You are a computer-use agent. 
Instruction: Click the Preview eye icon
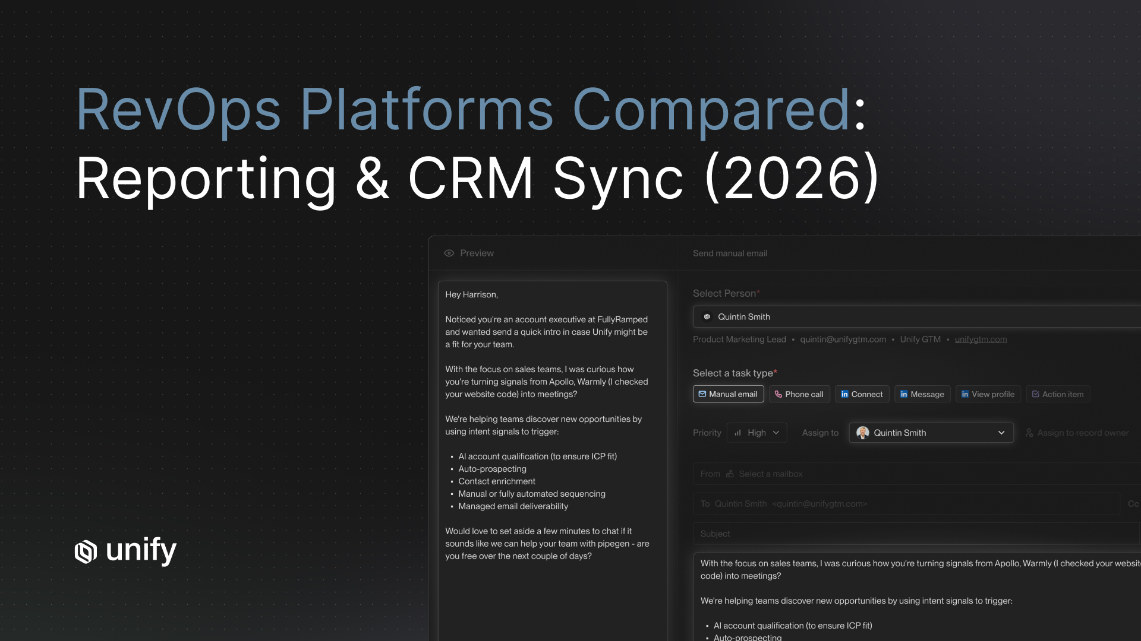(449, 253)
